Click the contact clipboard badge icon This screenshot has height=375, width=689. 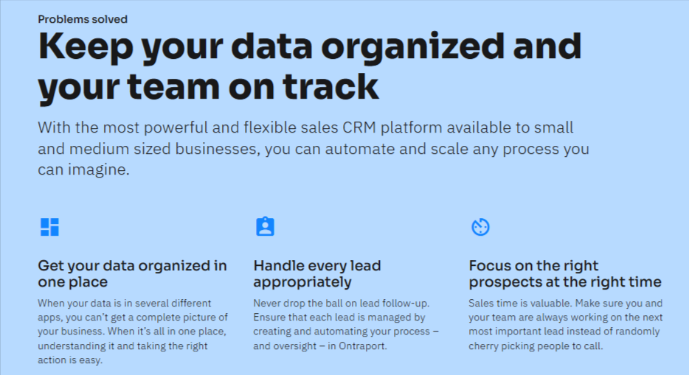tap(265, 227)
